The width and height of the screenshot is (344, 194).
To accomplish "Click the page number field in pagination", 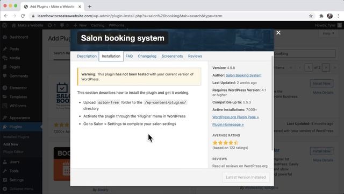I will tap(309, 67).
